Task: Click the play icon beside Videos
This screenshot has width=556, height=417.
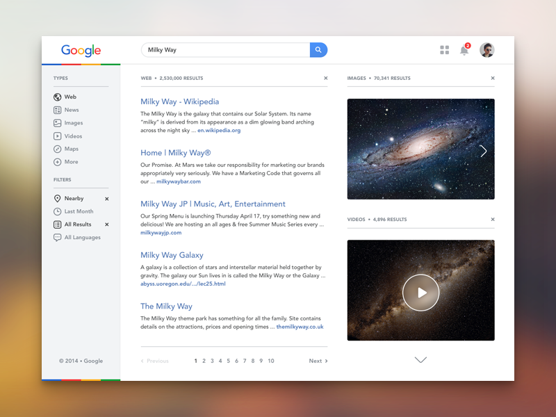Action: (58, 136)
